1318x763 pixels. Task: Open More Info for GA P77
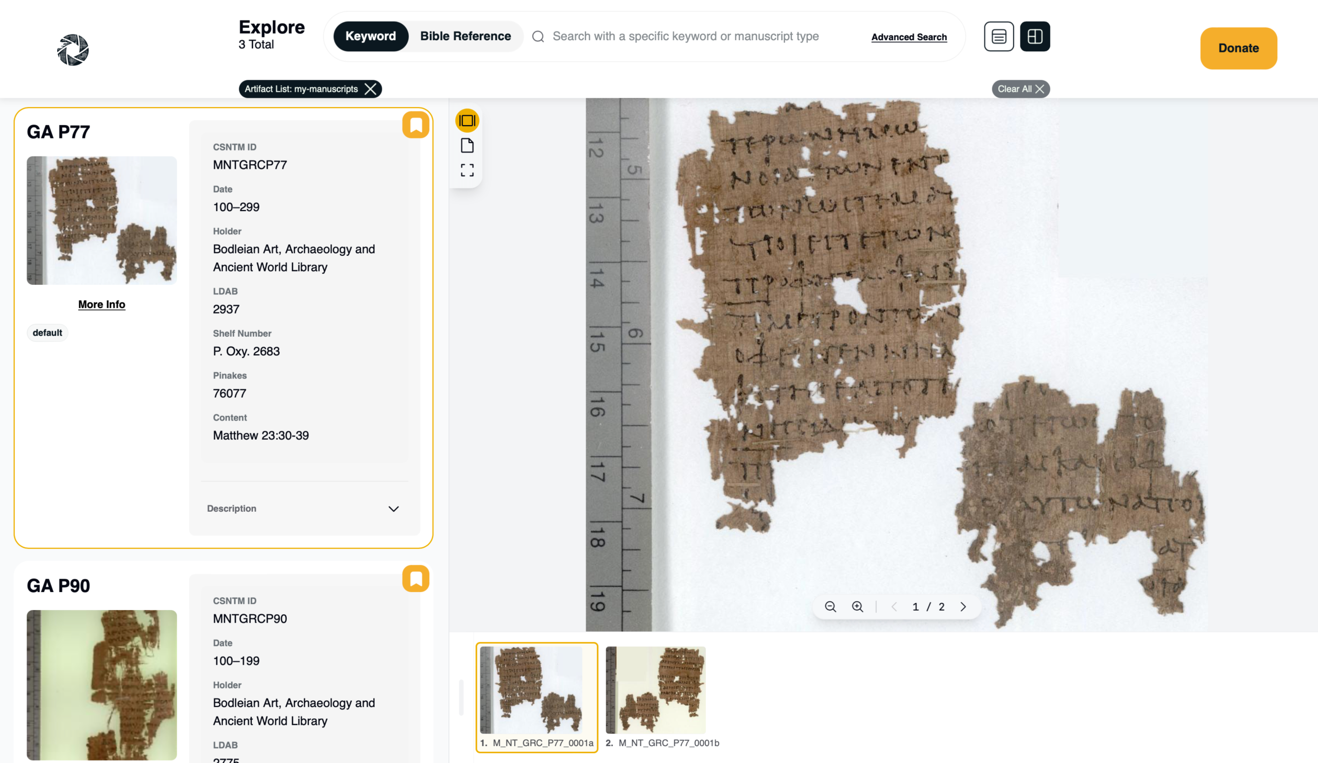click(101, 304)
